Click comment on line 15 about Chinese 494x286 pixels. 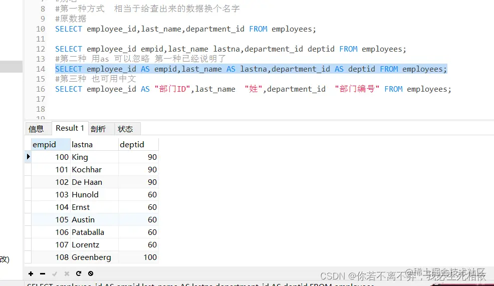pyautogui.click(x=96, y=79)
